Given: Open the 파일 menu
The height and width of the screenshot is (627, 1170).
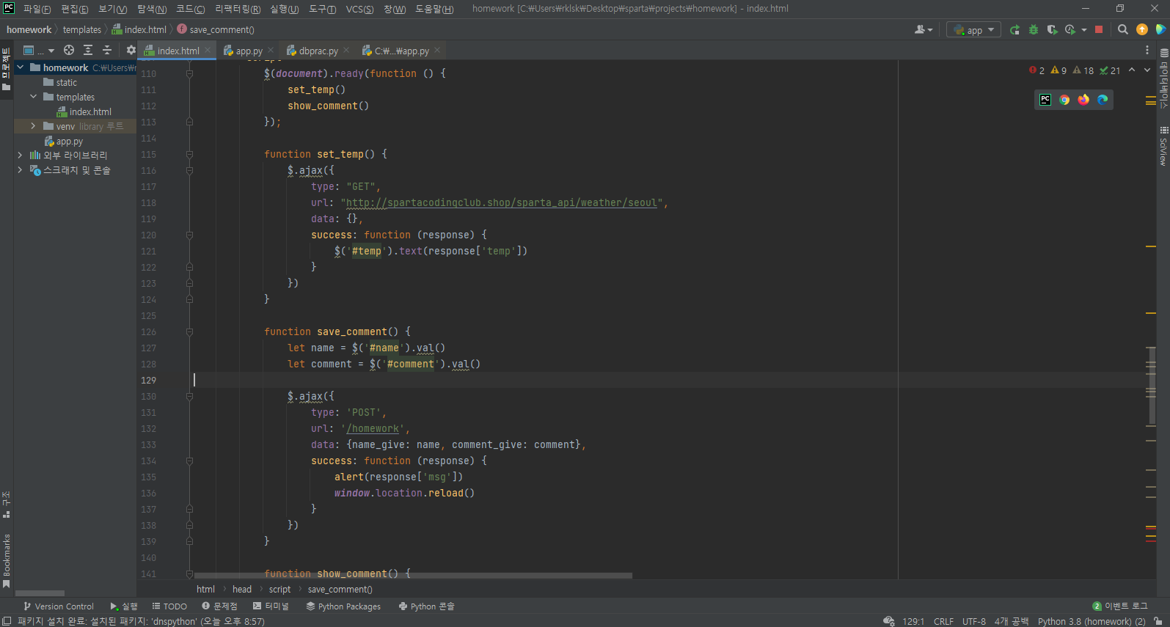Looking at the screenshot, I should point(37,9).
